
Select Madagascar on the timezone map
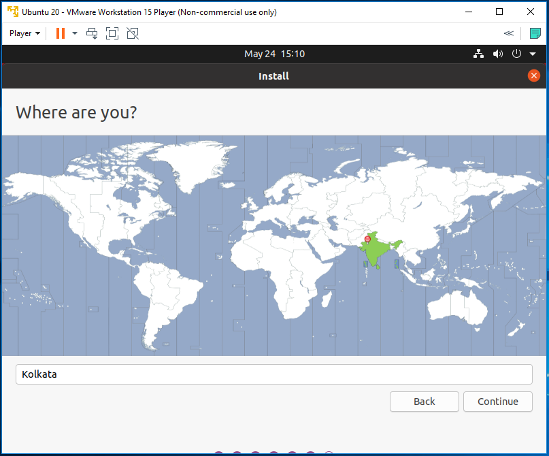point(327,300)
